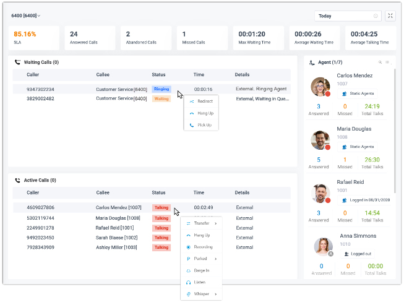This screenshot has height=302, width=404.
Task: Click the Ringing status badge
Action: [161, 89]
